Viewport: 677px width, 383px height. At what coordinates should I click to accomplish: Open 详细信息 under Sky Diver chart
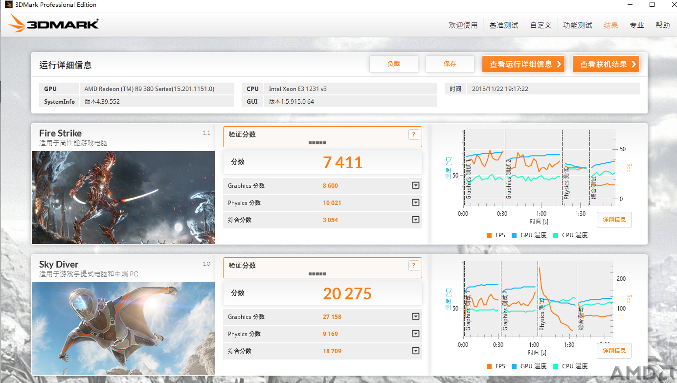tap(614, 351)
